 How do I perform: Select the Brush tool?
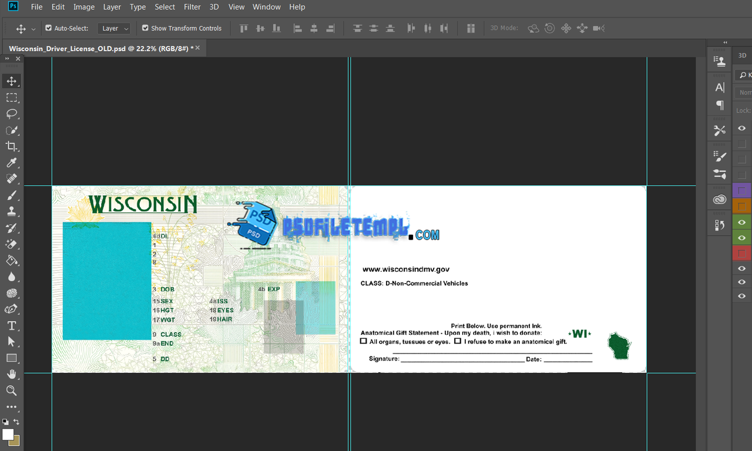[12, 195]
